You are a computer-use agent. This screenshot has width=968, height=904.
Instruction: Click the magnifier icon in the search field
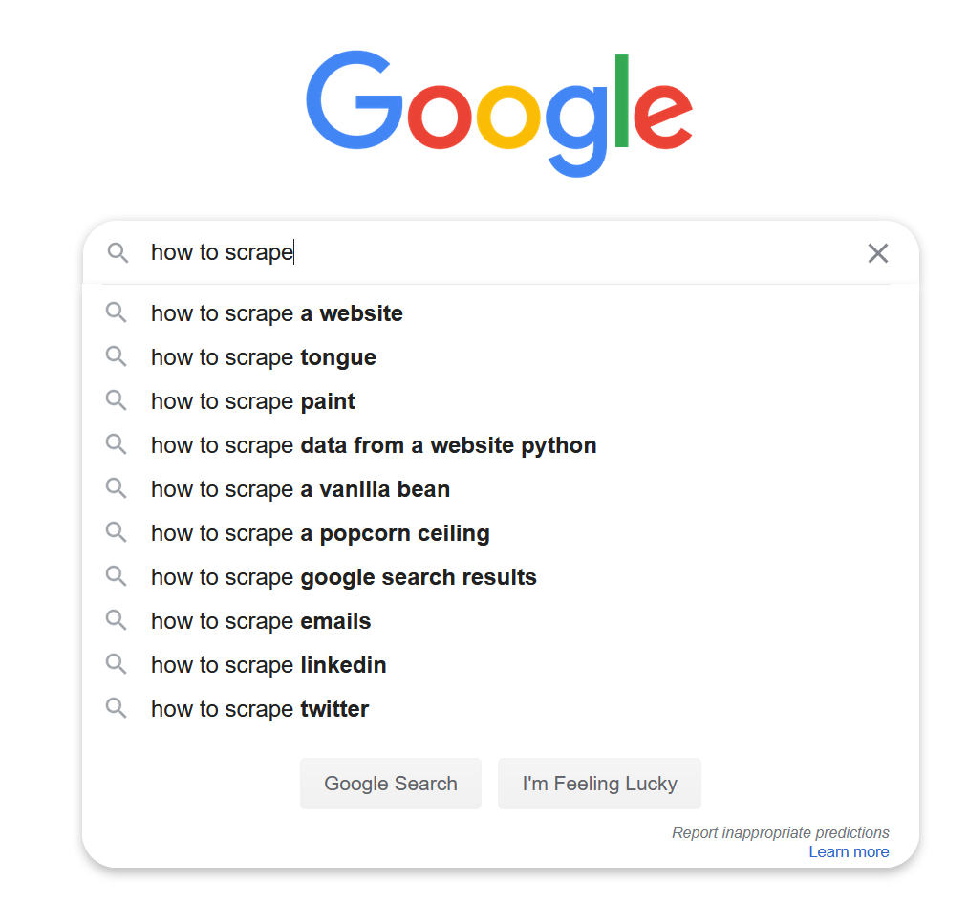coord(118,253)
